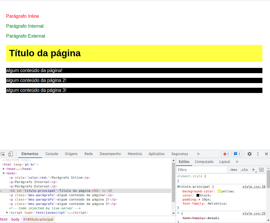The height and width of the screenshot is (223, 270).
Task: Select the Parágrafo Internal p element row
Action: pyautogui.click(x=86, y=182)
